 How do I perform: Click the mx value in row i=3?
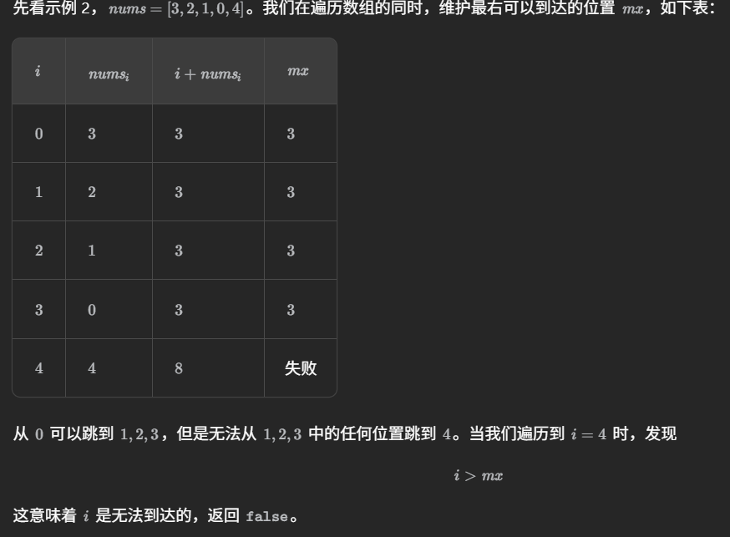(x=291, y=310)
